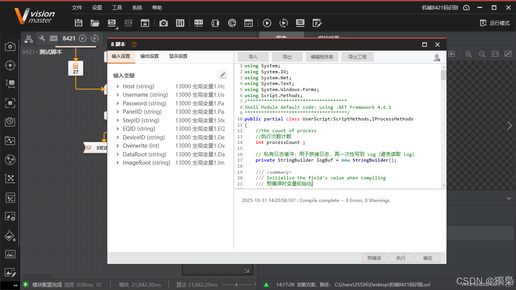The height and width of the screenshot is (290, 516).
Task: Open the 帮助 menu
Action: (157, 8)
